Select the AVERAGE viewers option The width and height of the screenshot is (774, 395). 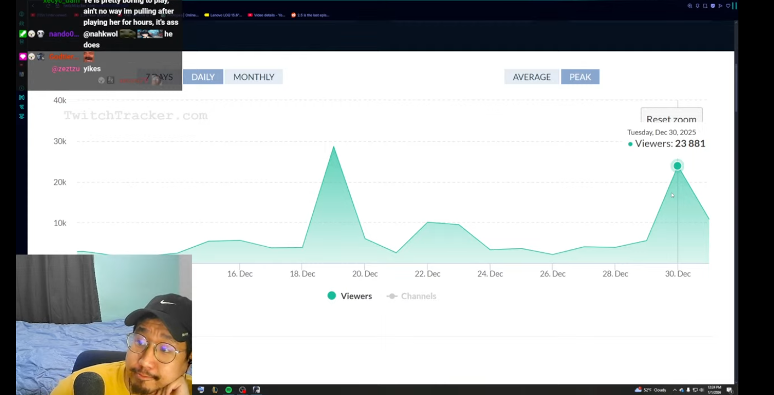pyautogui.click(x=532, y=77)
